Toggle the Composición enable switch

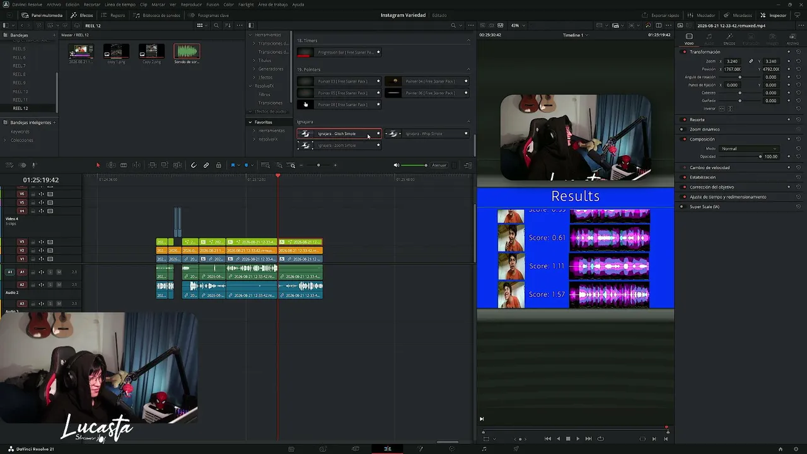pos(685,139)
